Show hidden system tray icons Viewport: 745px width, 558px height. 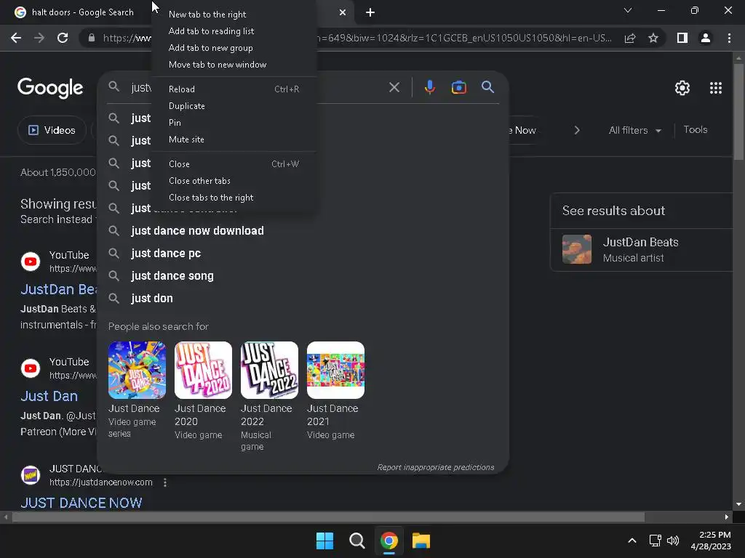pyautogui.click(x=632, y=541)
